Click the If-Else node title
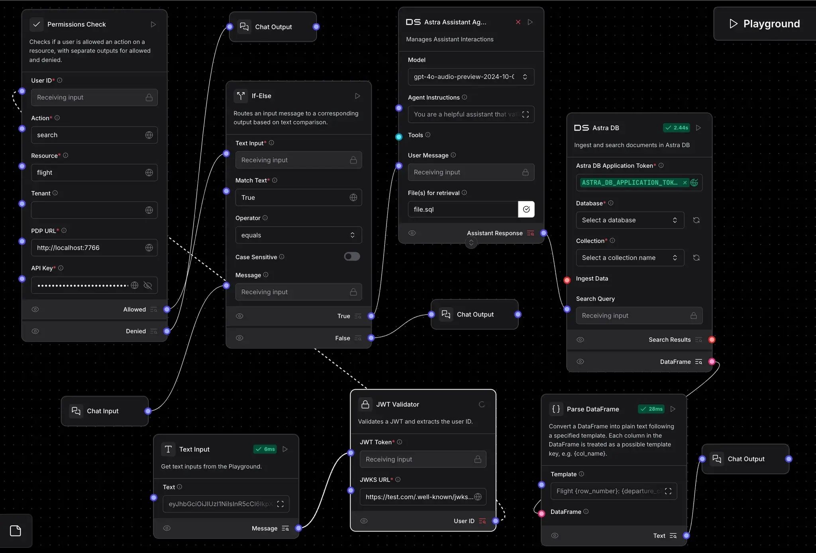816x553 pixels. [261, 96]
